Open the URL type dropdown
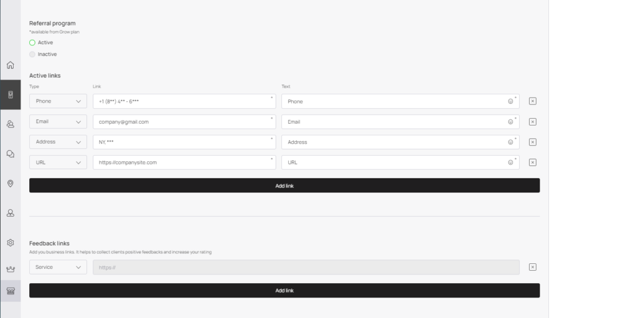 click(58, 162)
